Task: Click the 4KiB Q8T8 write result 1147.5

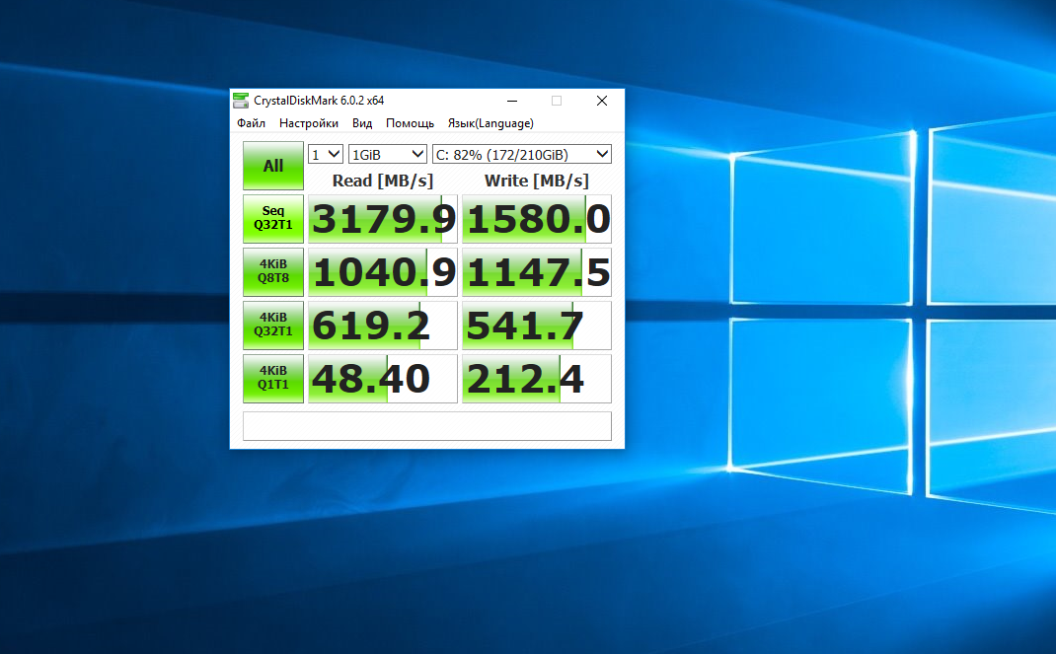Action: pos(537,272)
